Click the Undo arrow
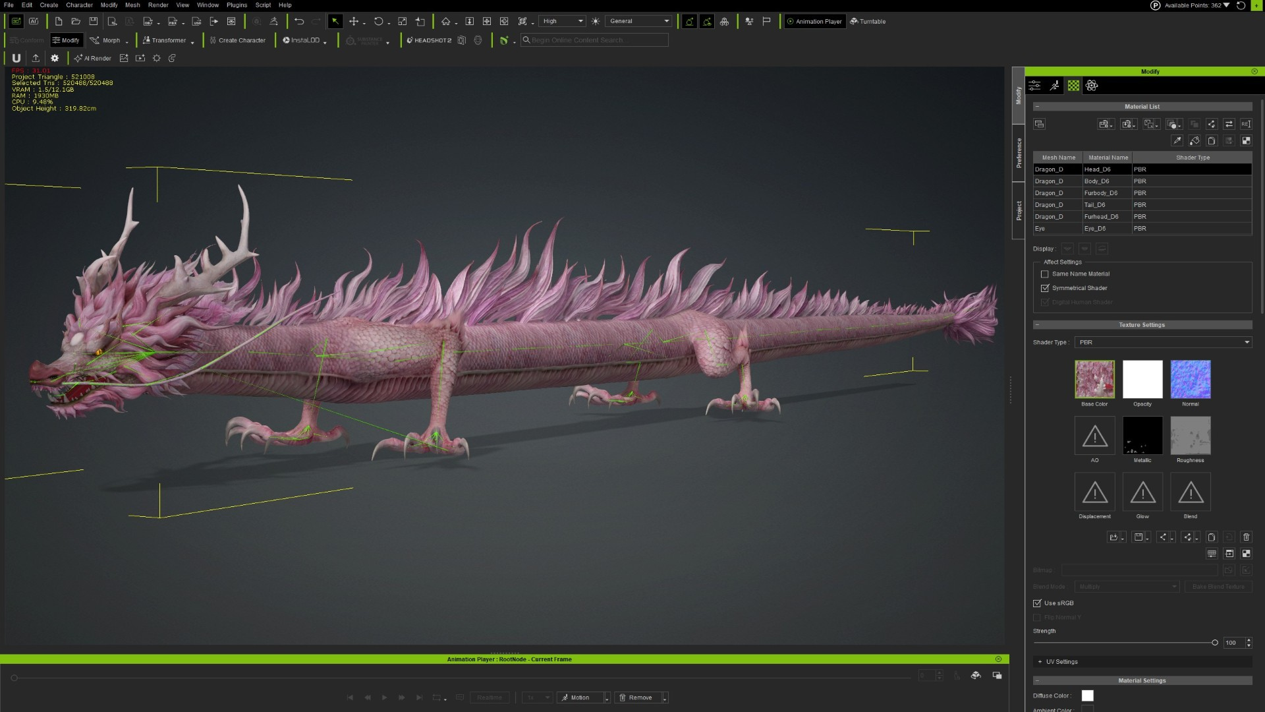Image resolution: width=1265 pixels, height=712 pixels. point(299,21)
